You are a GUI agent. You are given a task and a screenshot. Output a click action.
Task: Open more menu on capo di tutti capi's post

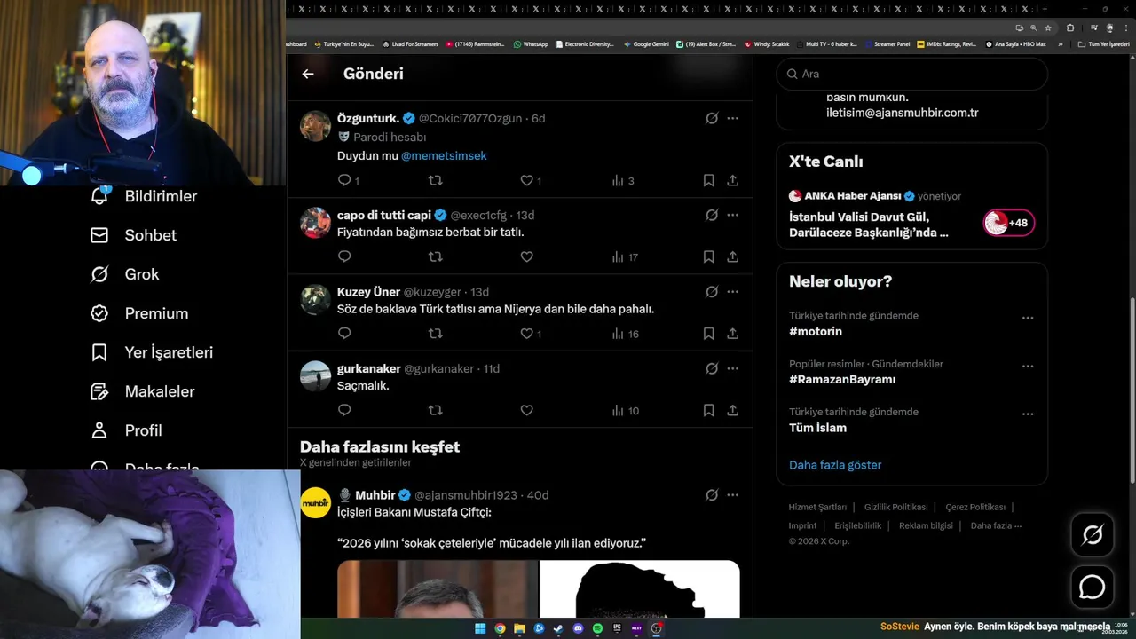click(732, 215)
